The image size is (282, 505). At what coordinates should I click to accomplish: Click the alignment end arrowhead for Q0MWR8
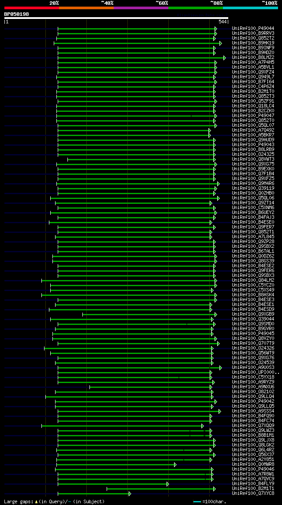175,465
